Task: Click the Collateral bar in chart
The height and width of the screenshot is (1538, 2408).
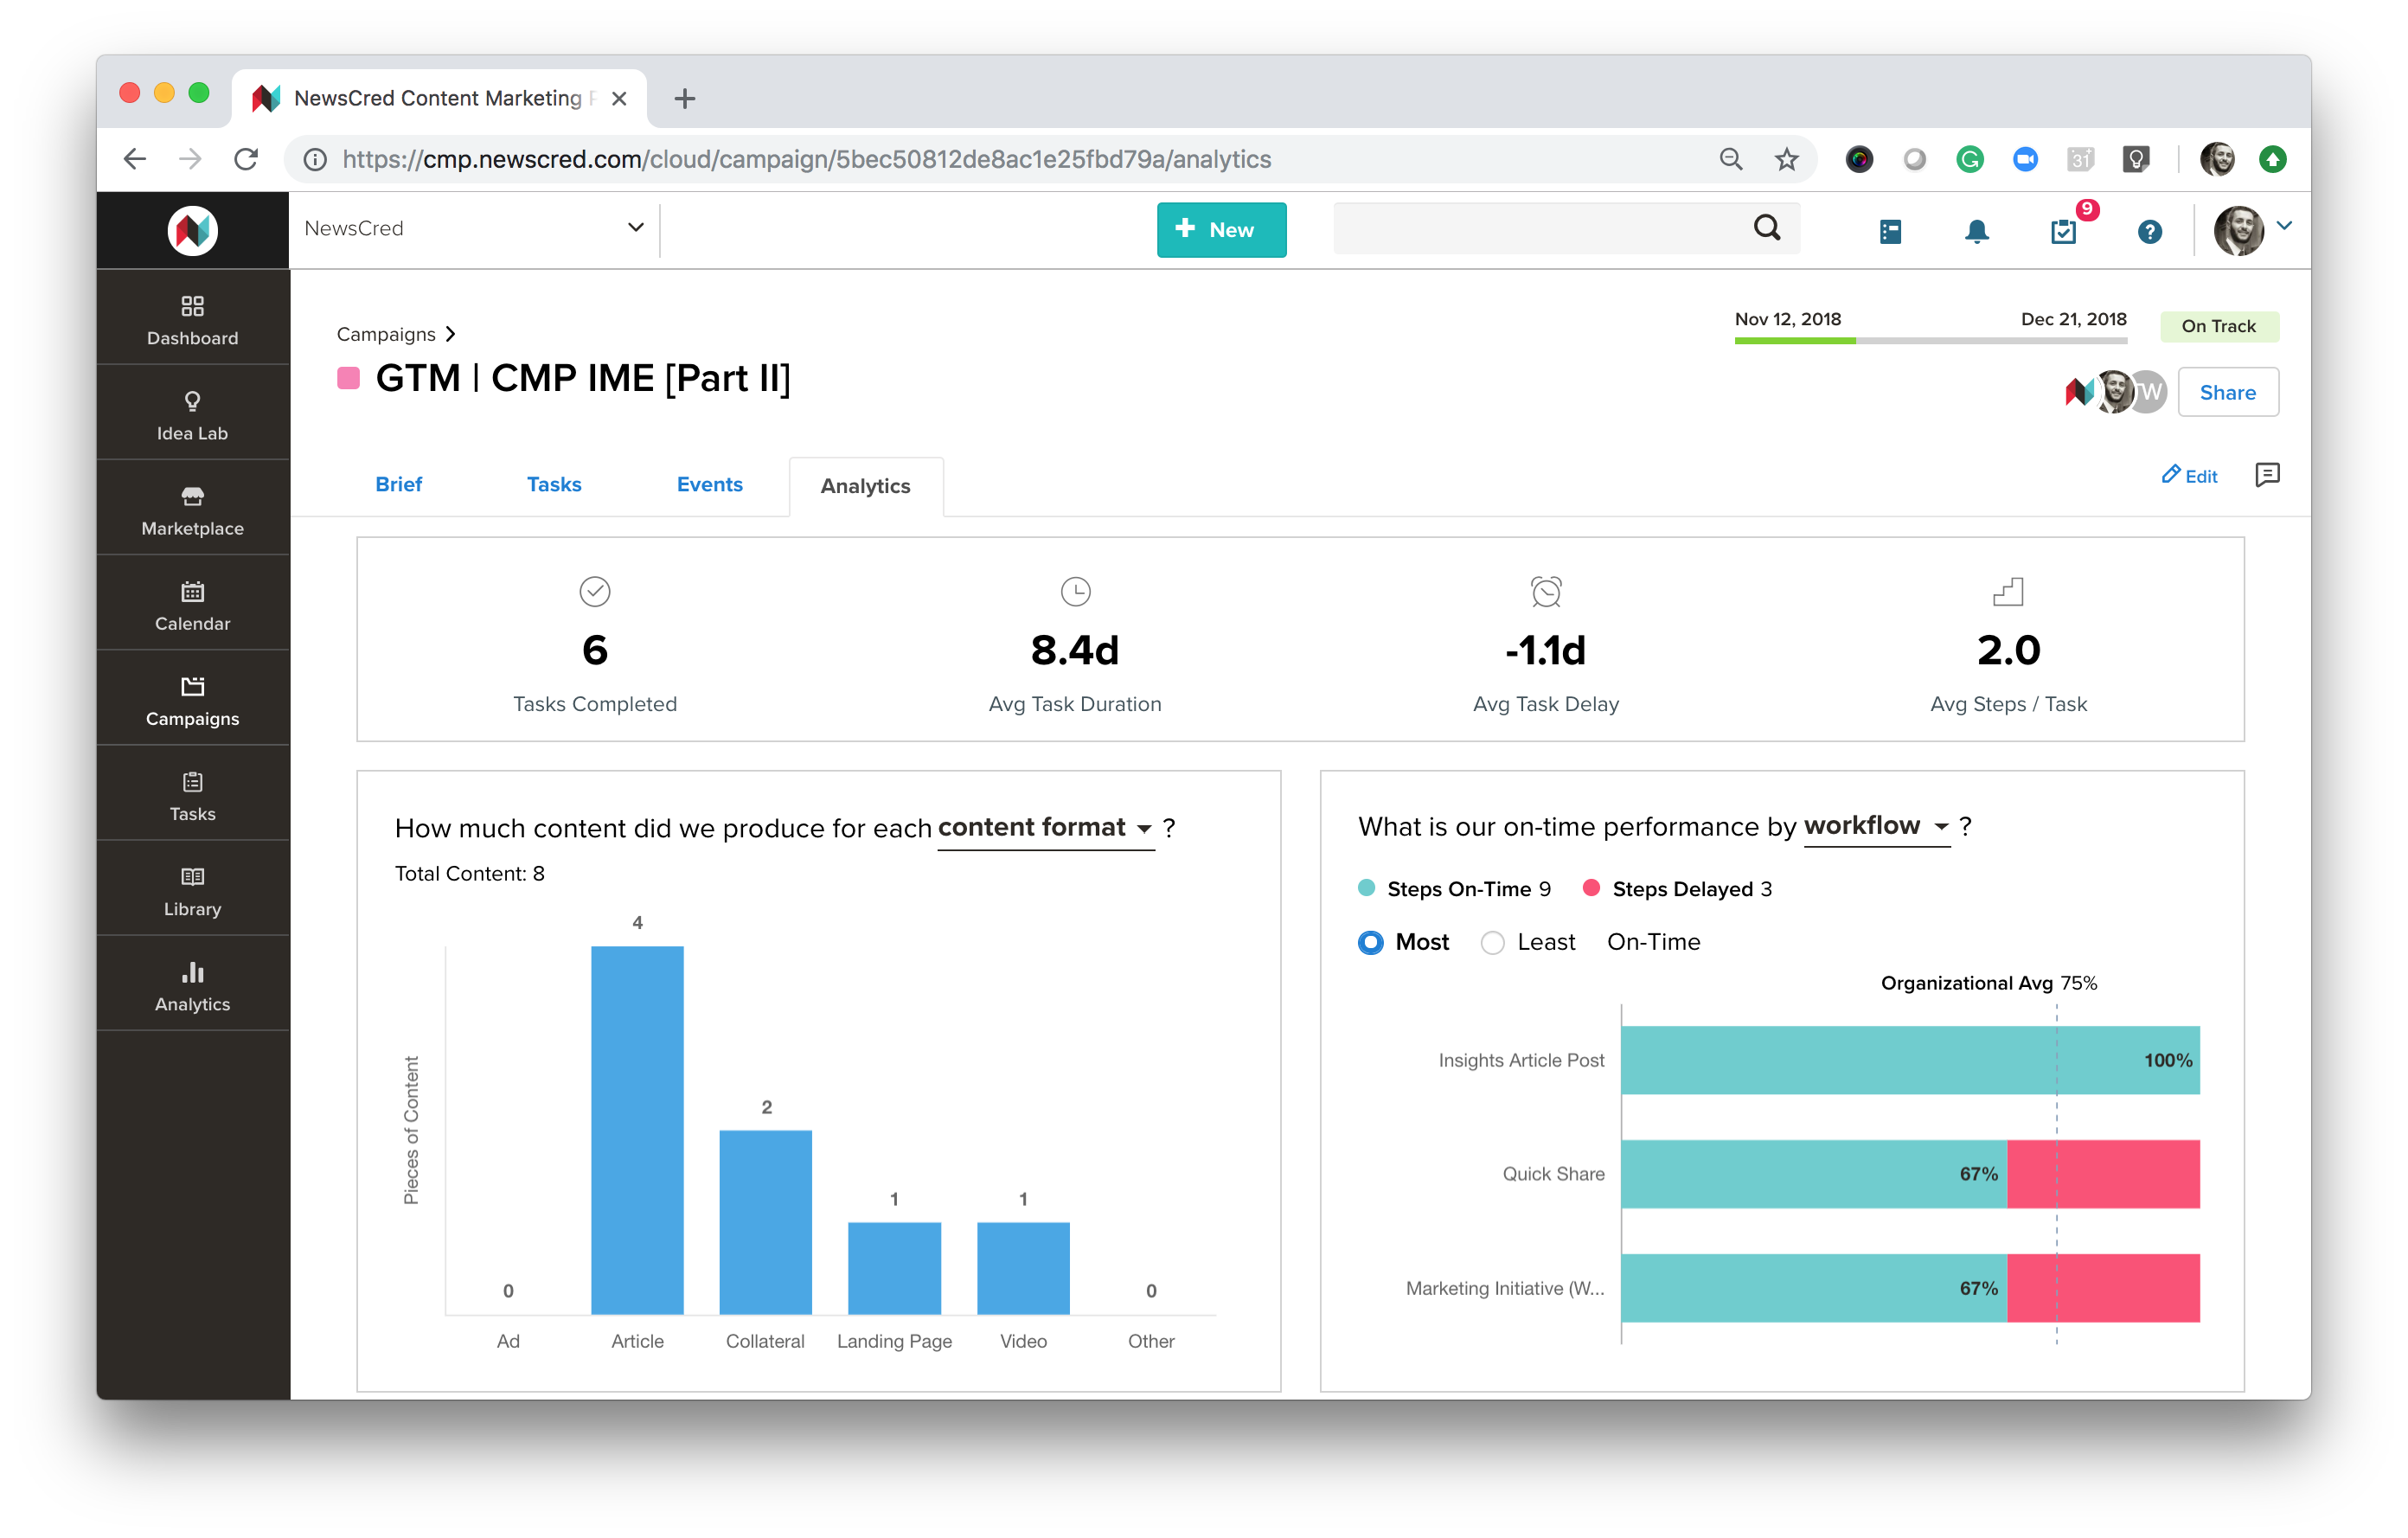Action: tap(766, 1222)
